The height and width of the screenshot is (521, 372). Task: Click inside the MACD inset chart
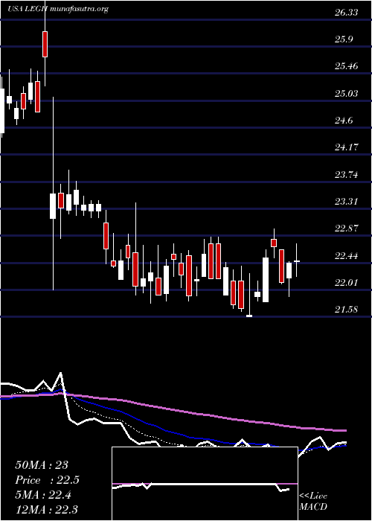[205, 484]
